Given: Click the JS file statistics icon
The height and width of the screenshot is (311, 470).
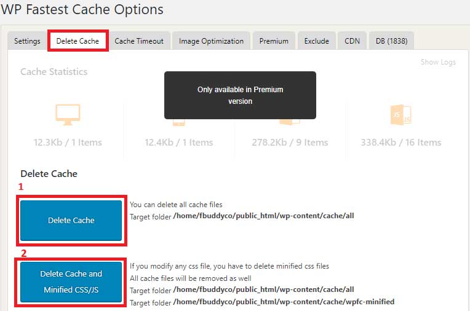Looking at the screenshot, I should tap(400, 116).
